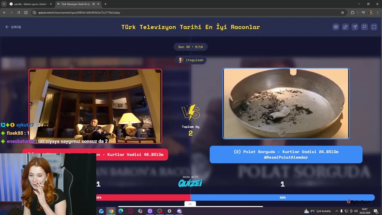Close the Türk Televizyon Tarihi tab
The height and width of the screenshot is (215, 382).
[x=98, y=4]
